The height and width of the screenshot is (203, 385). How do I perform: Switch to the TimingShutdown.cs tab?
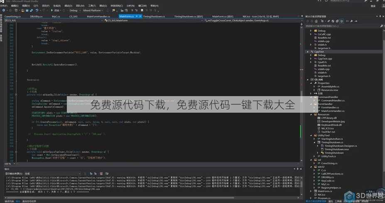[x=154, y=17]
